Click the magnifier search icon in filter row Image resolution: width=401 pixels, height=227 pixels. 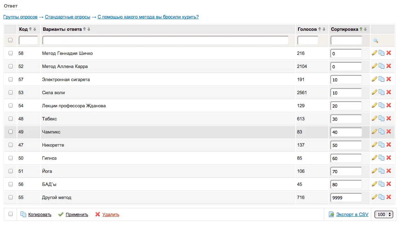click(x=376, y=41)
